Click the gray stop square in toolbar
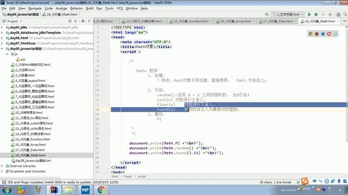 [330, 15]
